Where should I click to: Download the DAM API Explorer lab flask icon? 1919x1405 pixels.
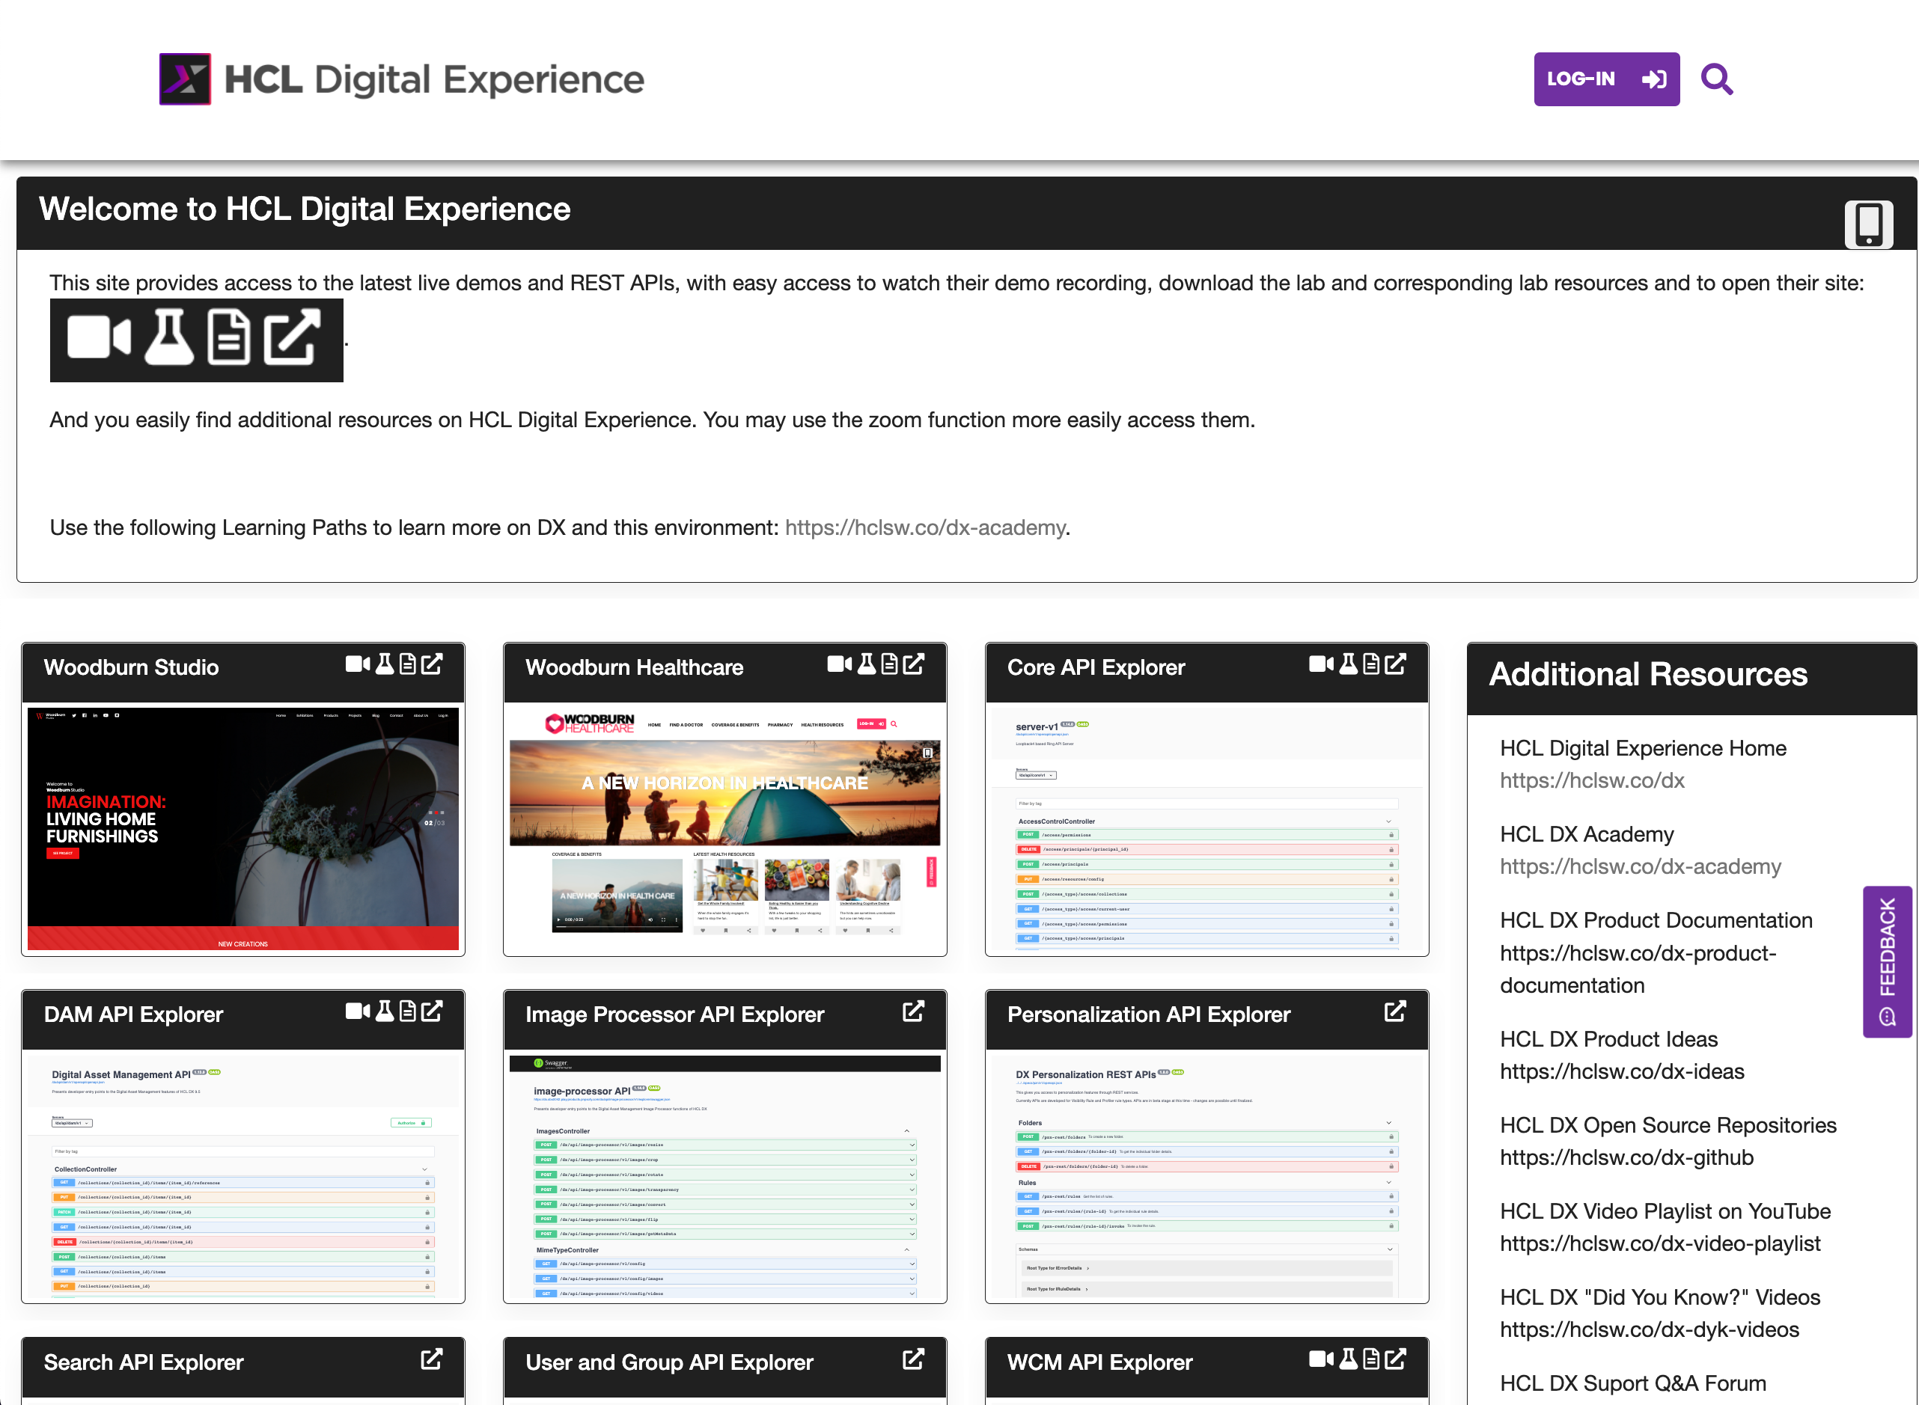[385, 1011]
